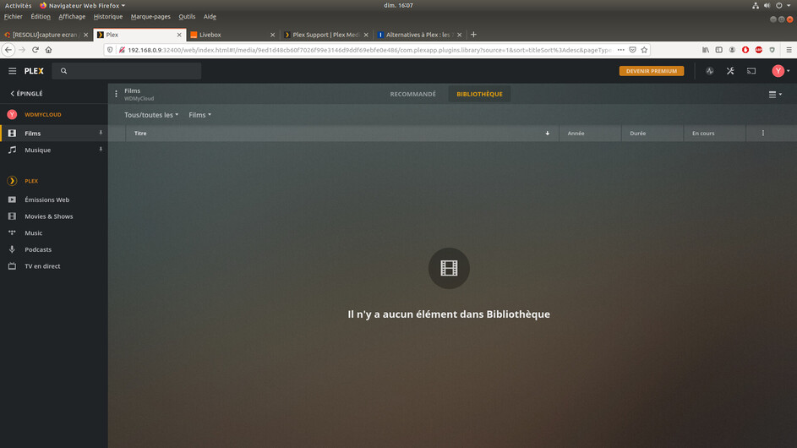Click the Plex logo
Screen dimensions: 797x448
pyautogui.click(x=34, y=71)
